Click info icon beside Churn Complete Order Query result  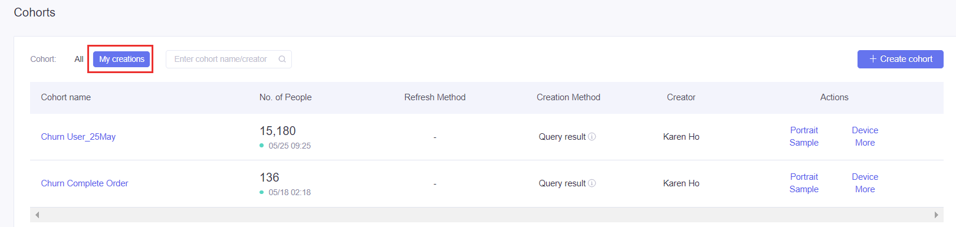click(x=592, y=183)
